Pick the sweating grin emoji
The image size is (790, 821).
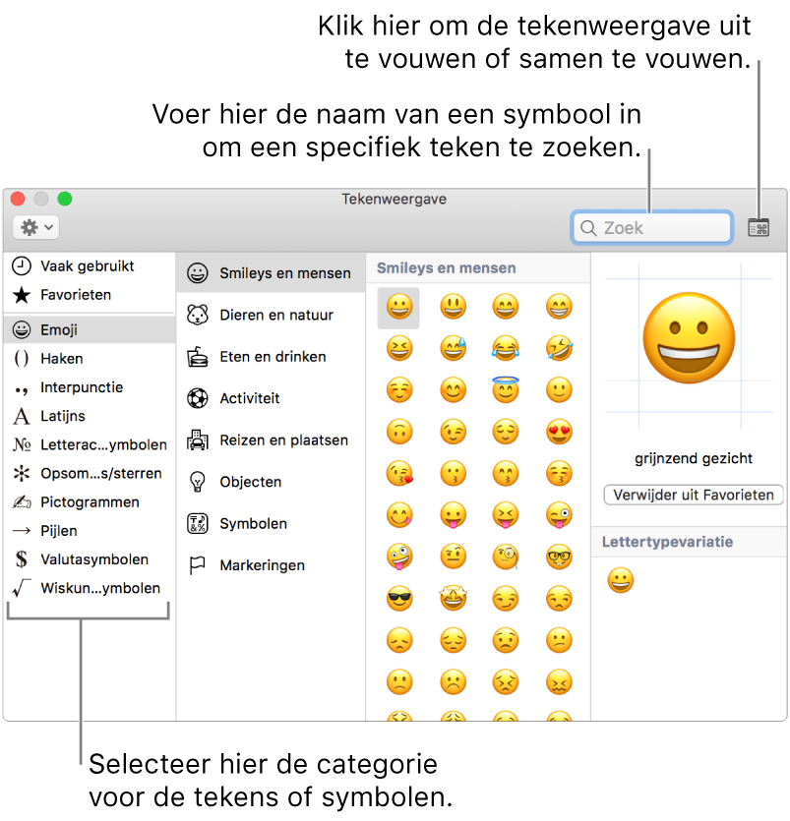click(x=453, y=349)
